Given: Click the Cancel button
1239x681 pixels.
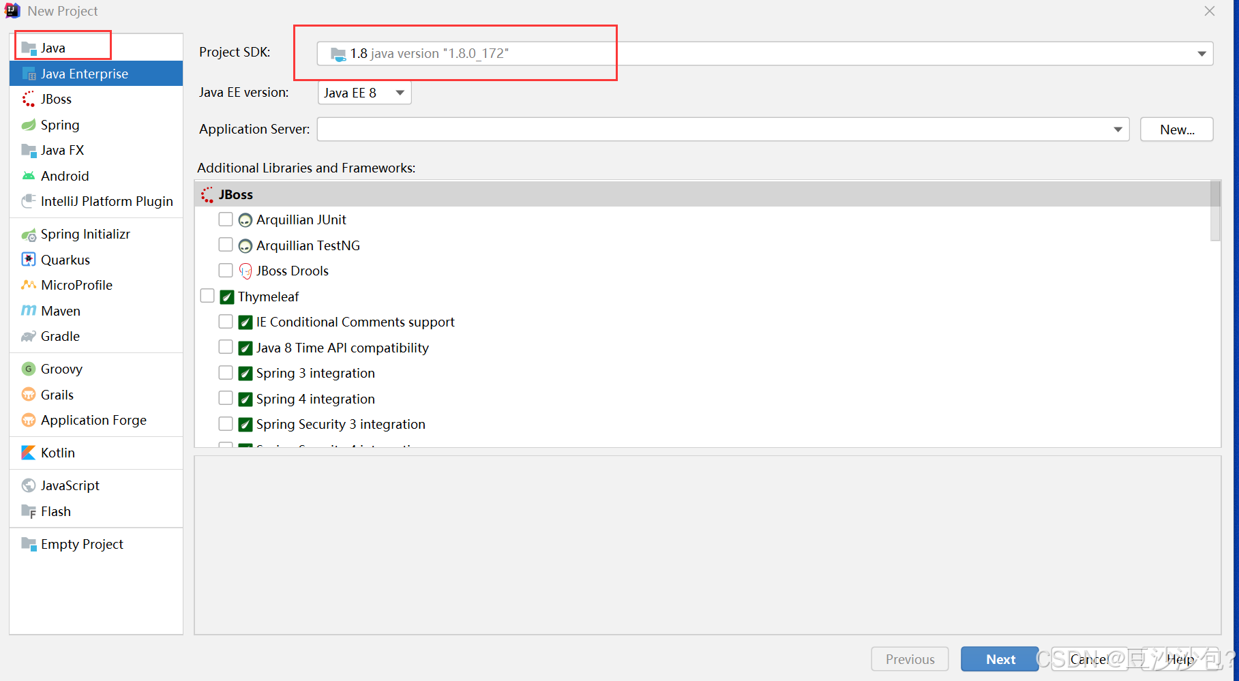Looking at the screenshot, I should click(1090, 659).
